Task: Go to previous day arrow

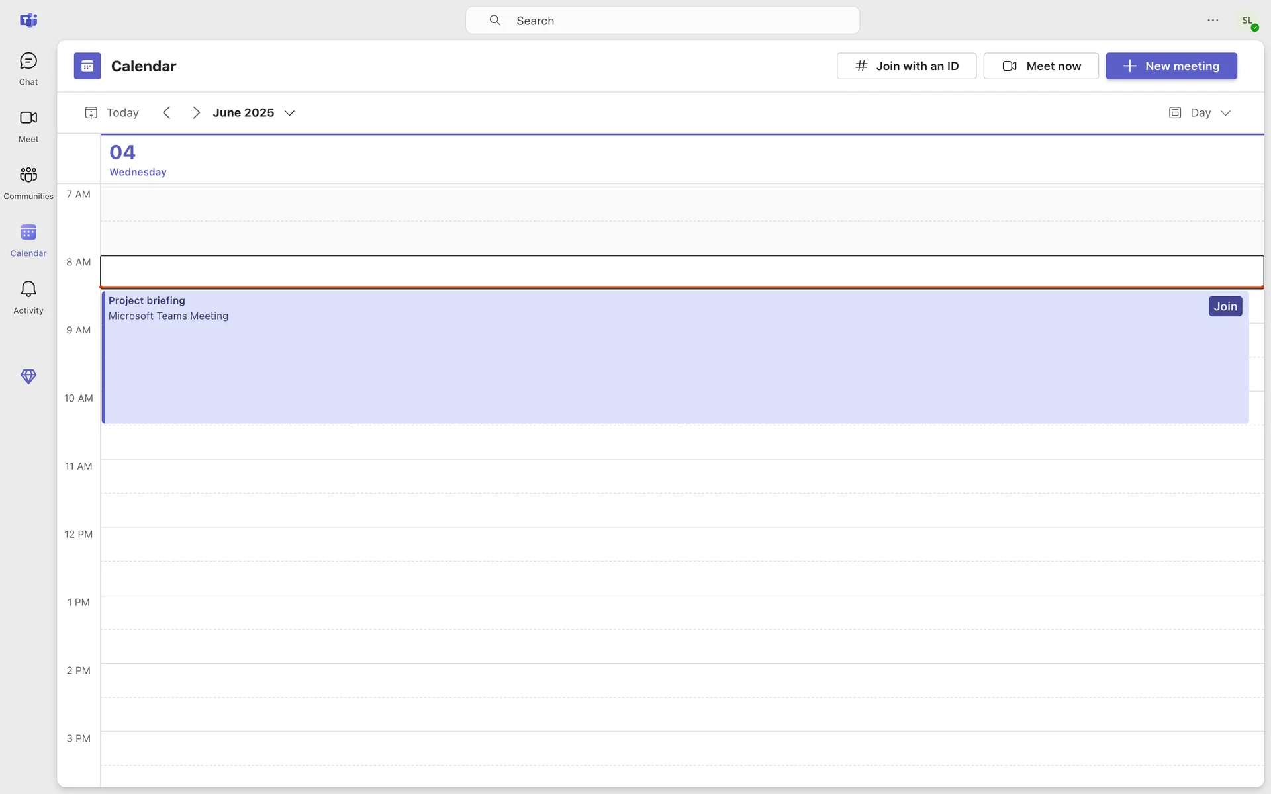Action: click(x=167, y=113)
